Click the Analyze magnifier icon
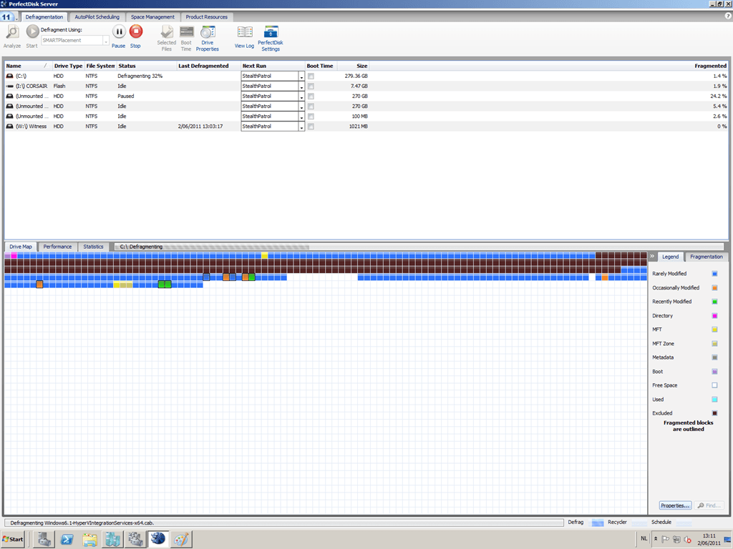Image resolution: width=733 pixels, height=549 pixels. pyautogui.click(x=12, y=32)
